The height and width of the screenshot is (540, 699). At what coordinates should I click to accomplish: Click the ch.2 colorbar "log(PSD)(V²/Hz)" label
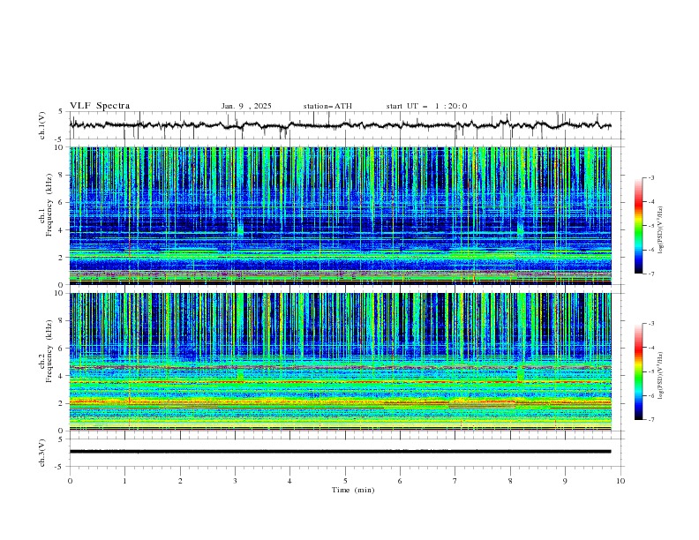(x=660, y=376)
